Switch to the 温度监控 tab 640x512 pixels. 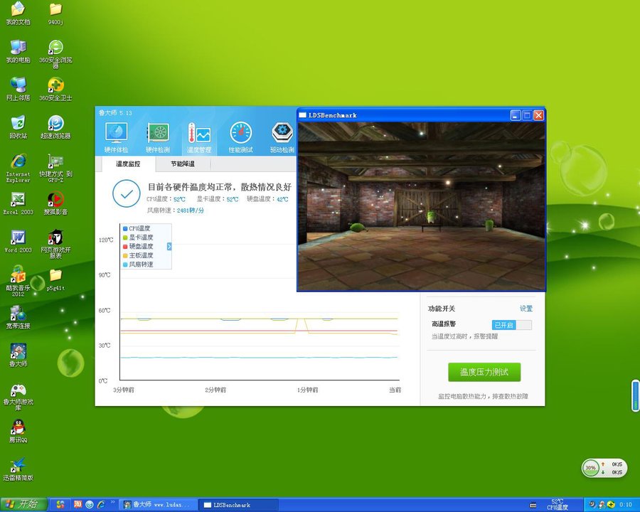point(128,164)
